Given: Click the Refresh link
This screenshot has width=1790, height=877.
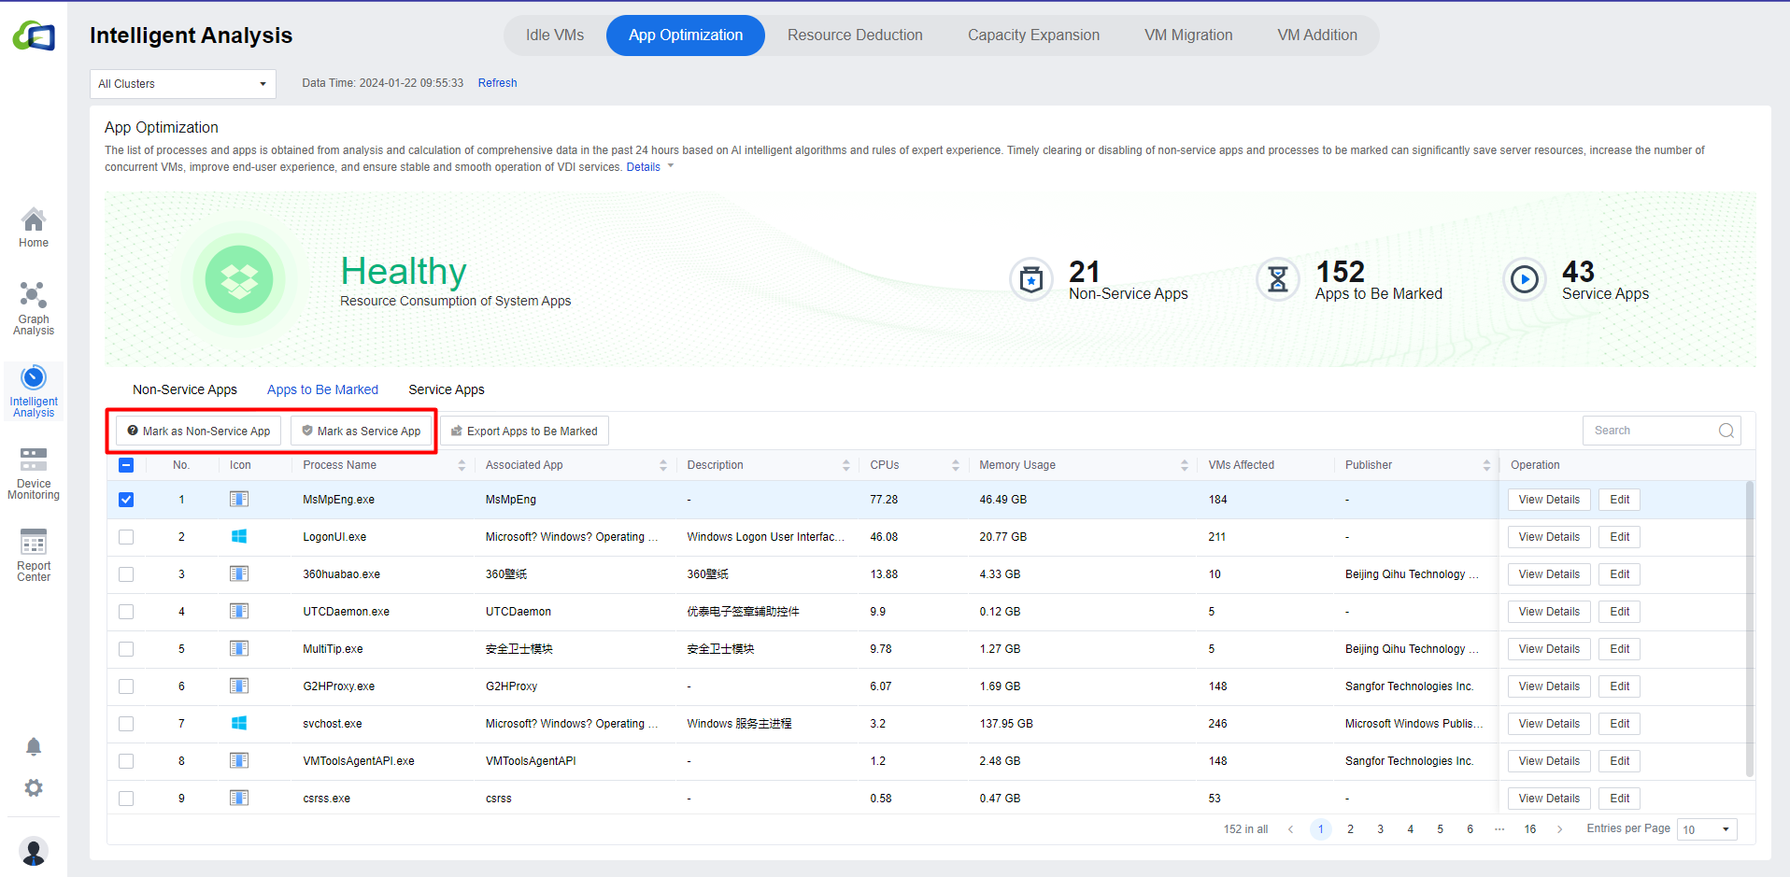Looking at the screenshot, I should [x=497, y=83].
